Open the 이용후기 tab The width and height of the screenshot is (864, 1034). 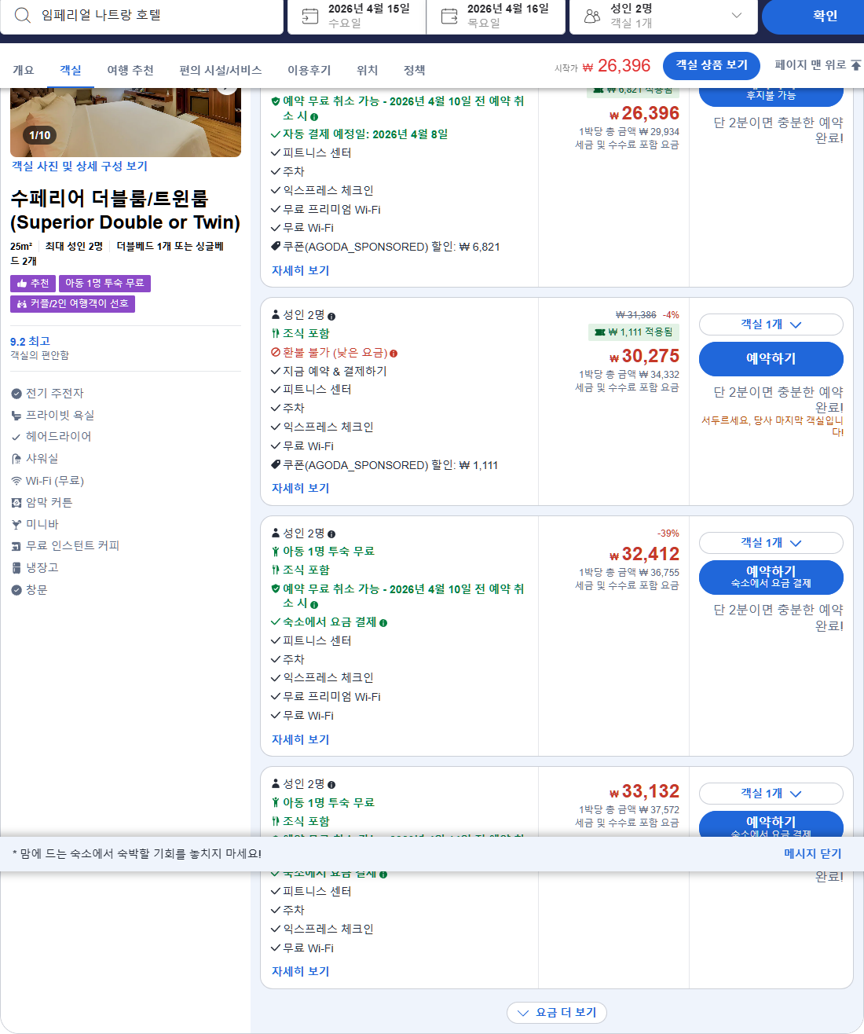pyautogui.click(x=309, y=70)
